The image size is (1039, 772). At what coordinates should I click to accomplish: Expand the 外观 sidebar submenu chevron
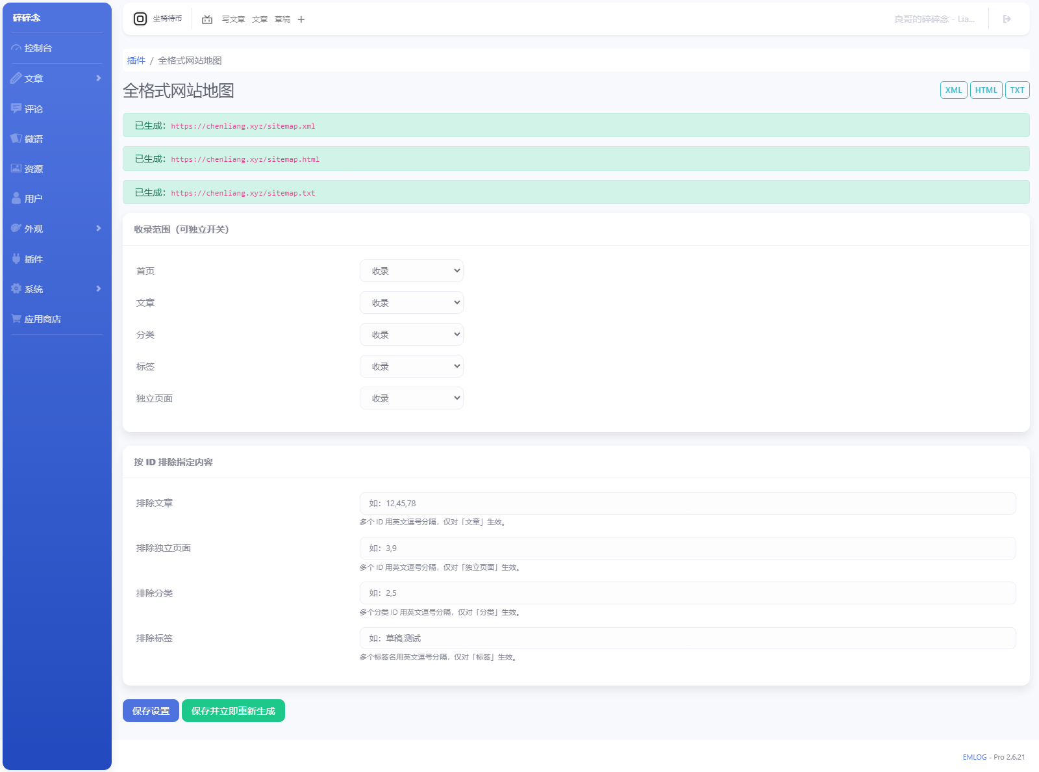pos(99,228)
